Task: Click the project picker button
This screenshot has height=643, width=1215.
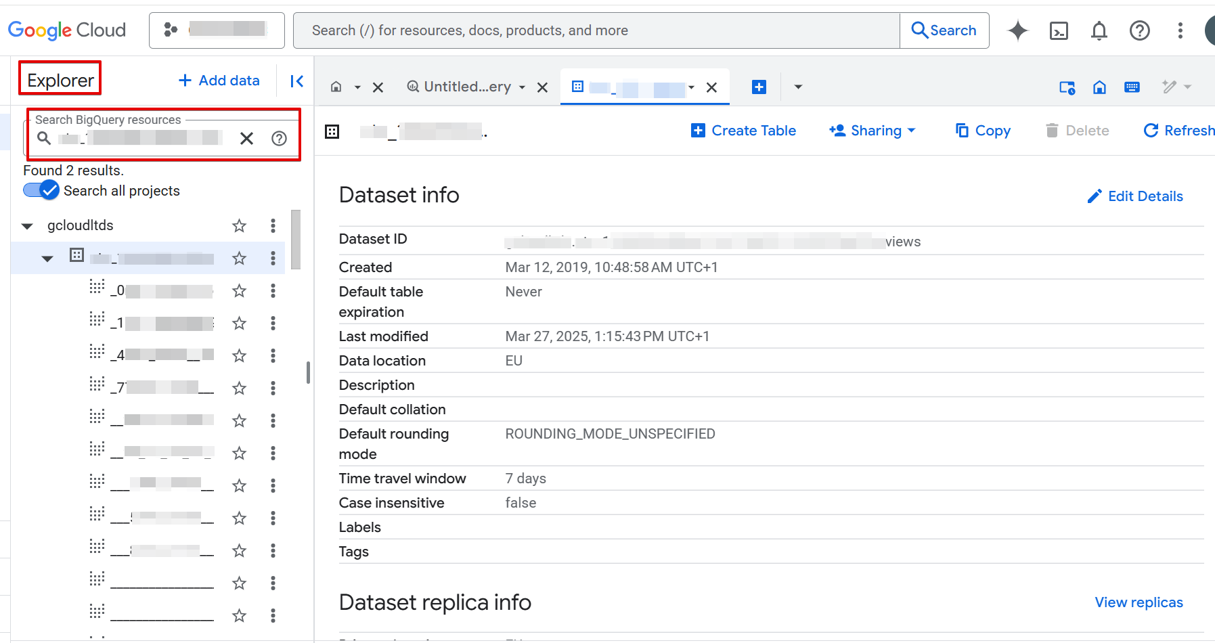Action: point(217,30)
